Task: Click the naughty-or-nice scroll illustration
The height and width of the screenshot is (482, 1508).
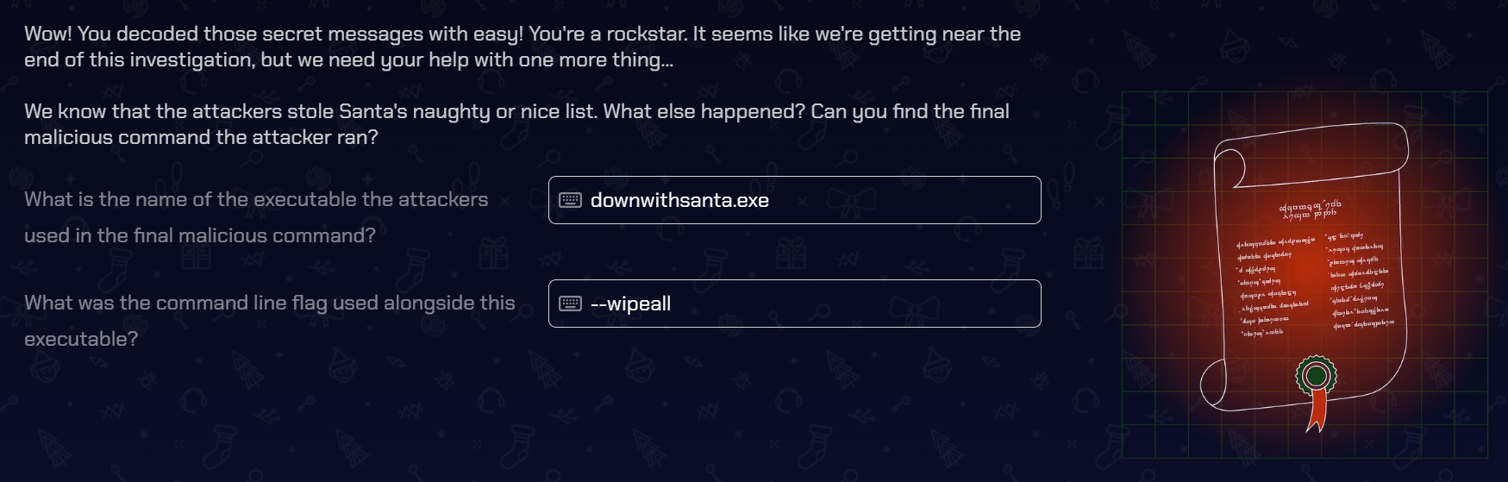Action: tap(1305, 274)
